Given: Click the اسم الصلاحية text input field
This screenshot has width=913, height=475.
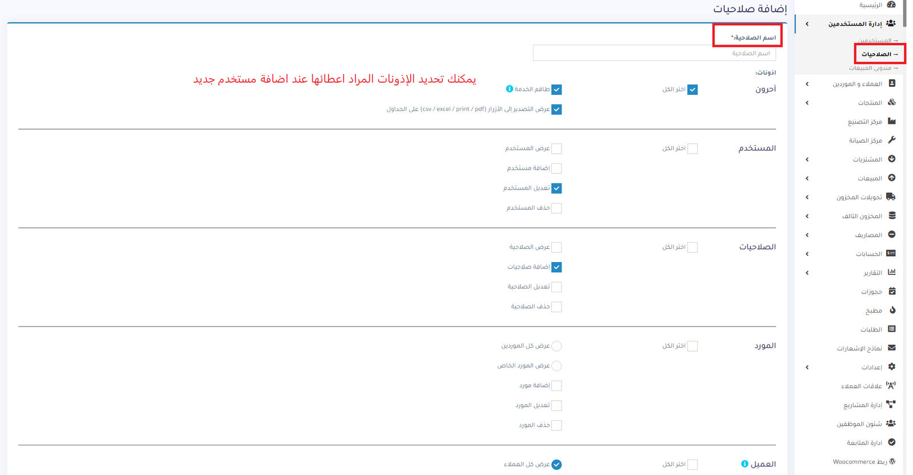Looking at the screenshot, I should click(x=654, y=53).
